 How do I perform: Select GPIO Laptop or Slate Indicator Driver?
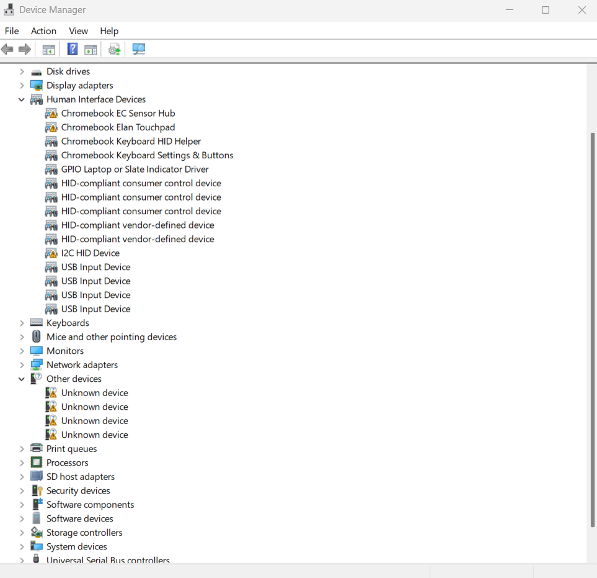(135, 169)
